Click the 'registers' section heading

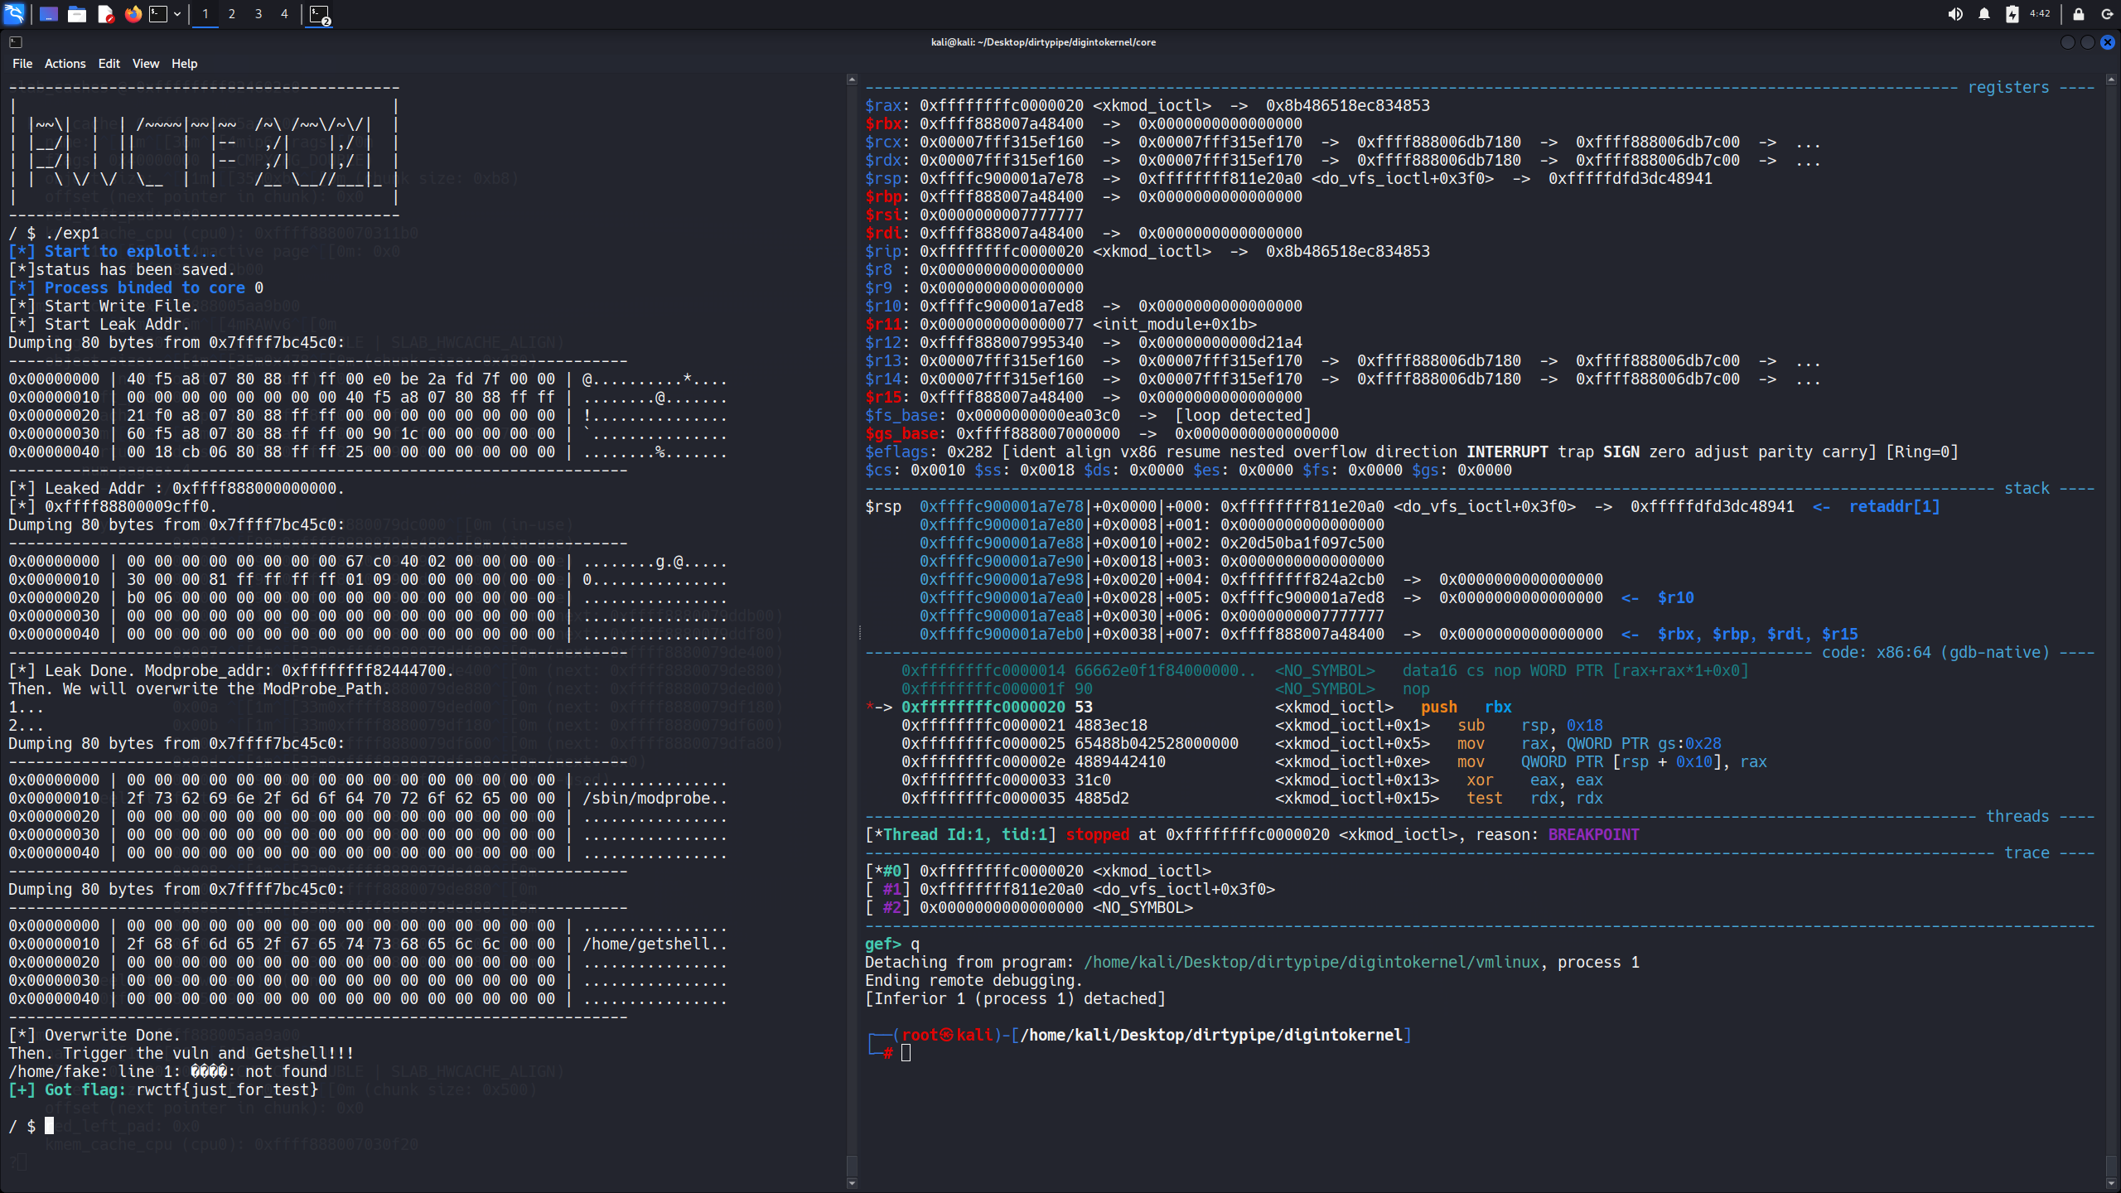(x=2009, y=87)
